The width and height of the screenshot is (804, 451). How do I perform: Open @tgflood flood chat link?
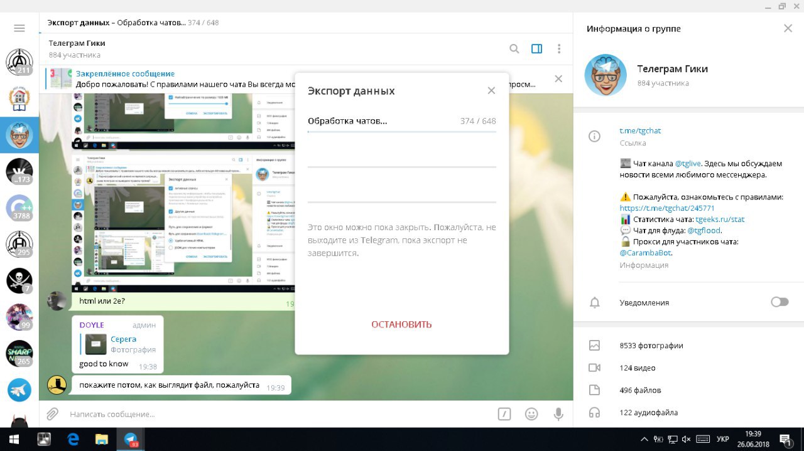click(x=704, y=230)
